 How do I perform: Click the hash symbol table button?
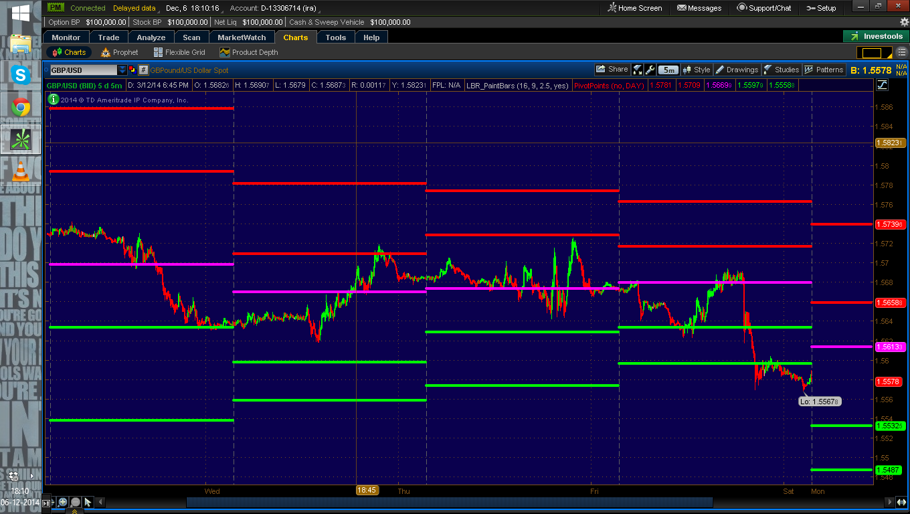pyautogui.click(x=143, y=70)
